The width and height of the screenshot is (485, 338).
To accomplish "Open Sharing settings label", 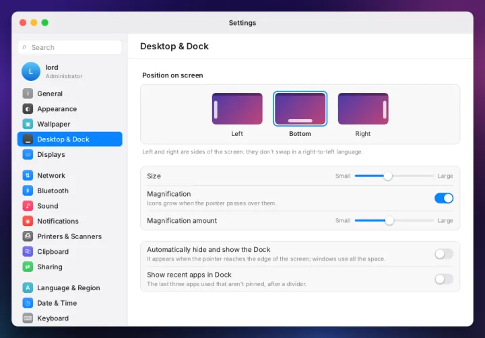I will (x=49, y=267).
